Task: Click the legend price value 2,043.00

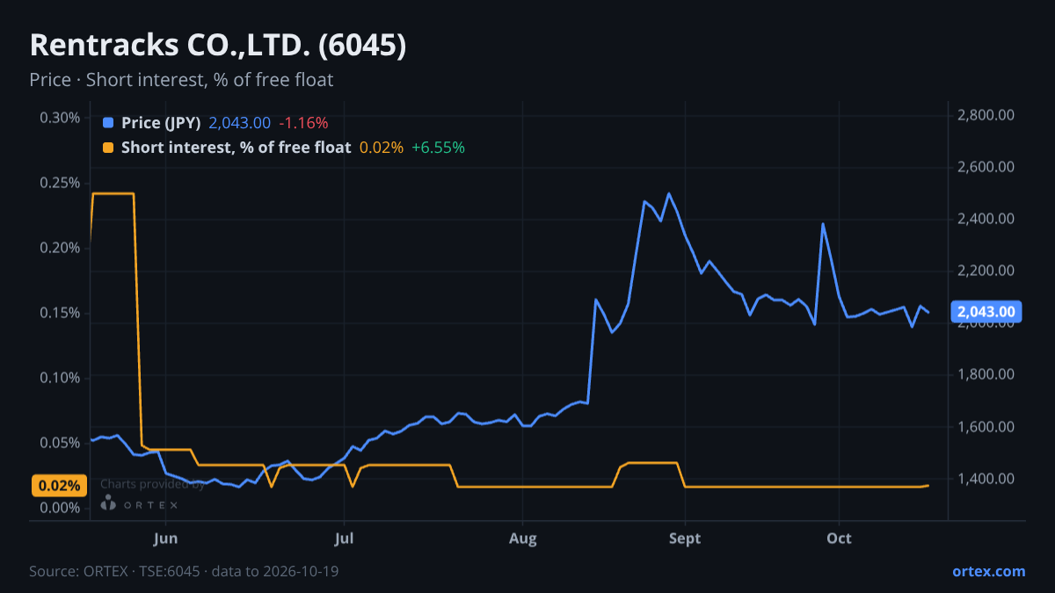Action: pyautogui.click(x=239, y=123)
